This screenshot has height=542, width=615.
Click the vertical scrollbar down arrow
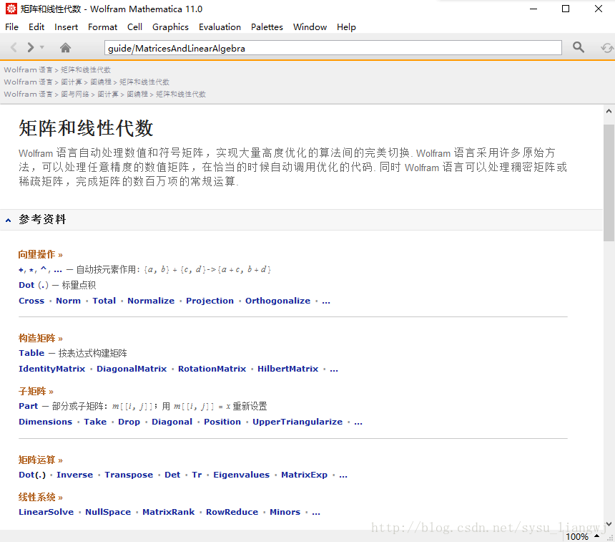tap(609, 524)
